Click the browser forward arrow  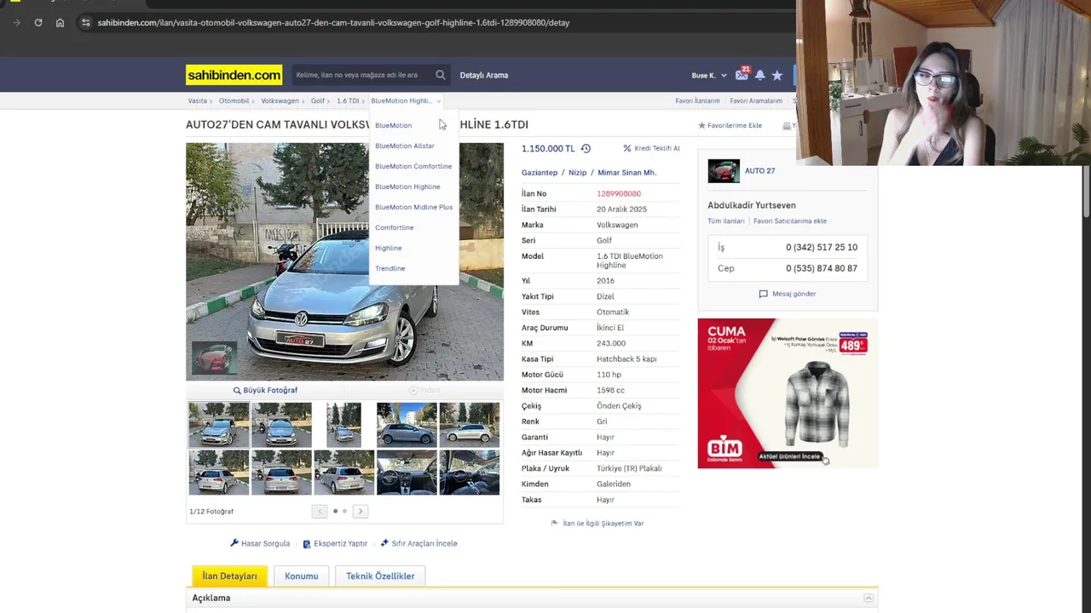16,22
